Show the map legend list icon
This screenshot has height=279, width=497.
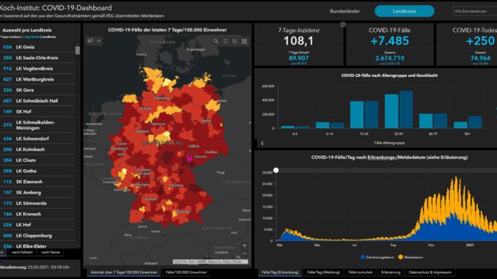click(235, 41)
